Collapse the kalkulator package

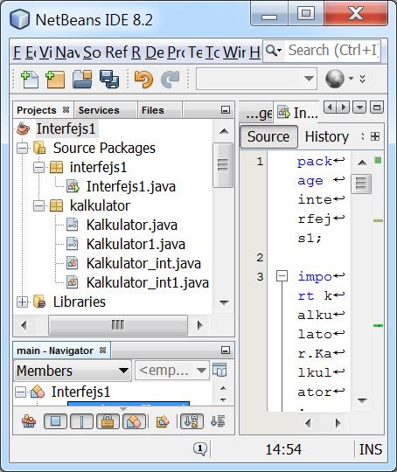pos(38,206)
